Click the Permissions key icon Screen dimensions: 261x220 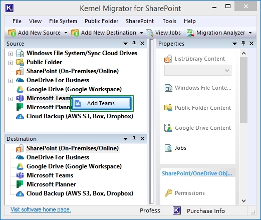(x=168, y=193)
